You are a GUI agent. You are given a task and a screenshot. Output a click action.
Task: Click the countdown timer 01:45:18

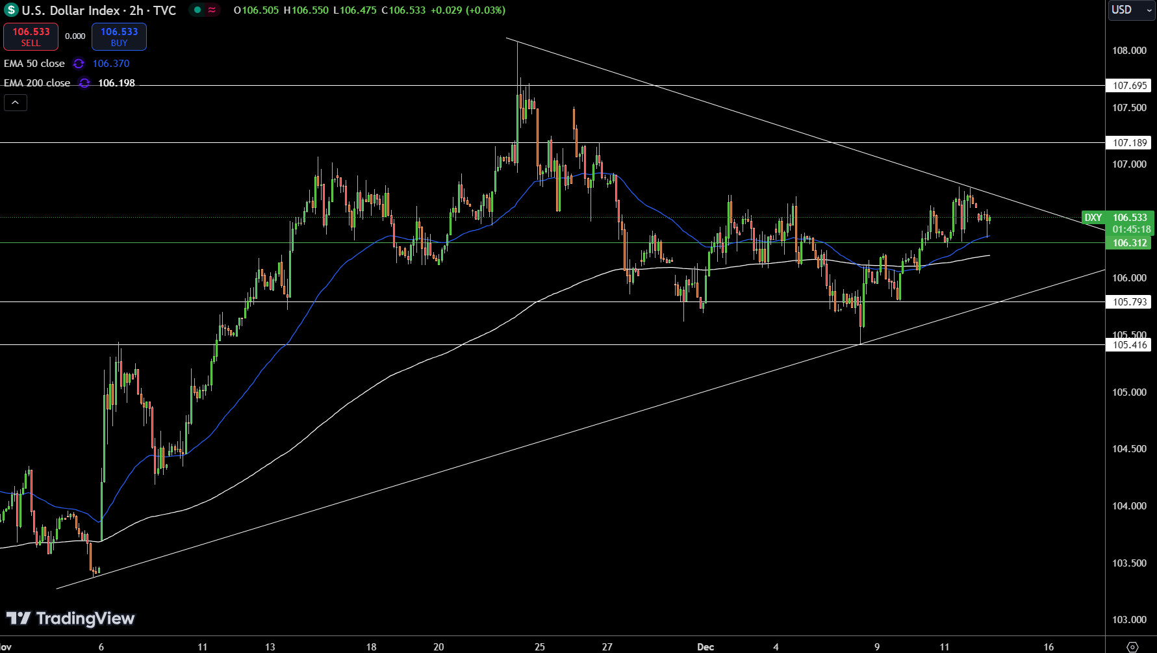(1131, 229)
